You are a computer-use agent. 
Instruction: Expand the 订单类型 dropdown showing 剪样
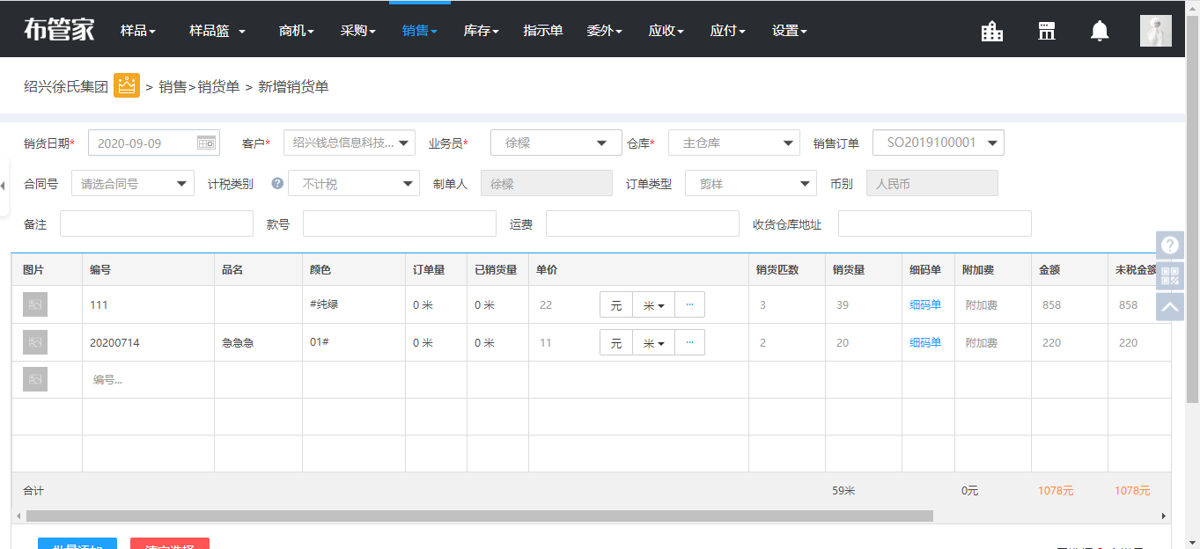(751, 184)
